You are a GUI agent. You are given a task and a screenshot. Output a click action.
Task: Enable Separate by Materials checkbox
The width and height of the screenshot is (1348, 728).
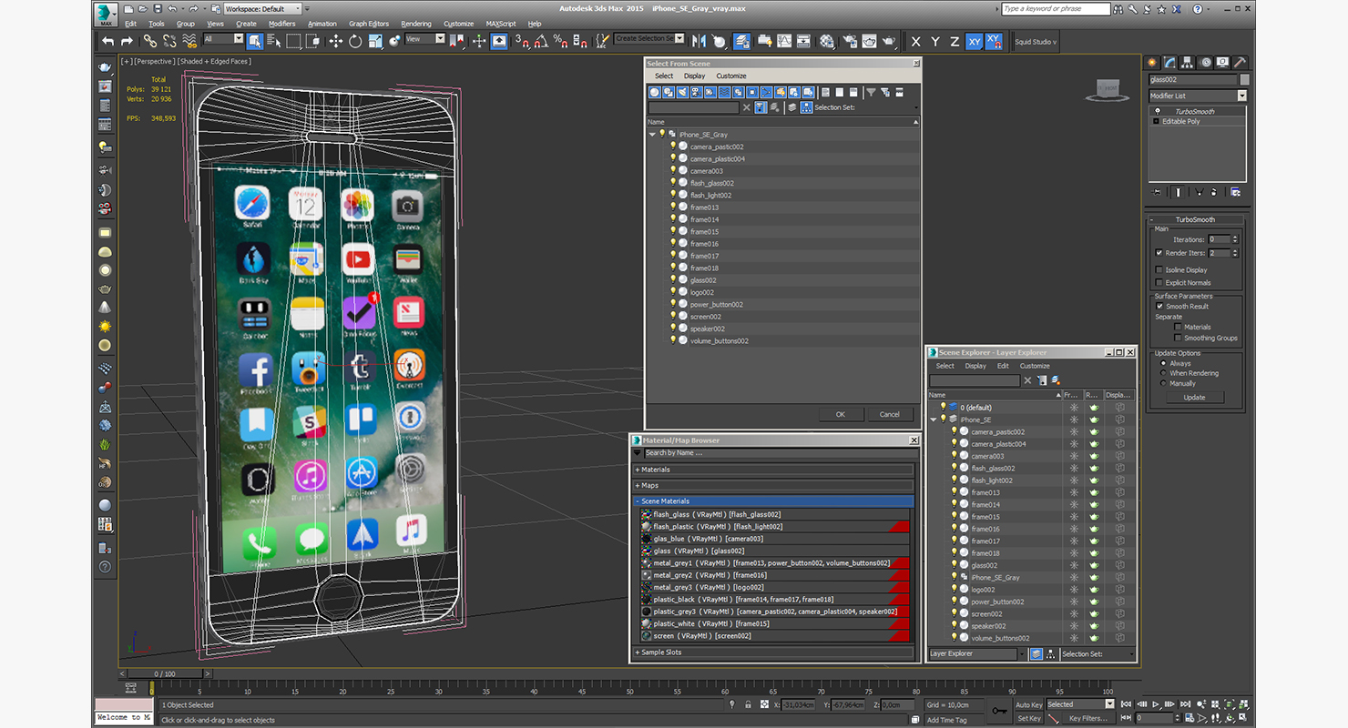(1178, 327)
